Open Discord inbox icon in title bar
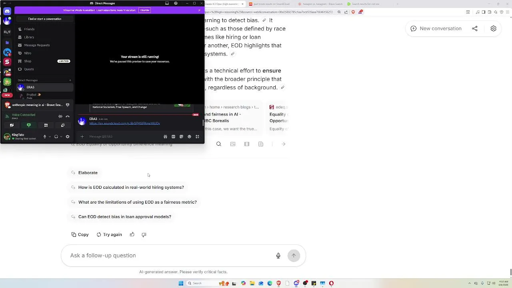This screenshot has width=512, height=288. coord(167,3)
